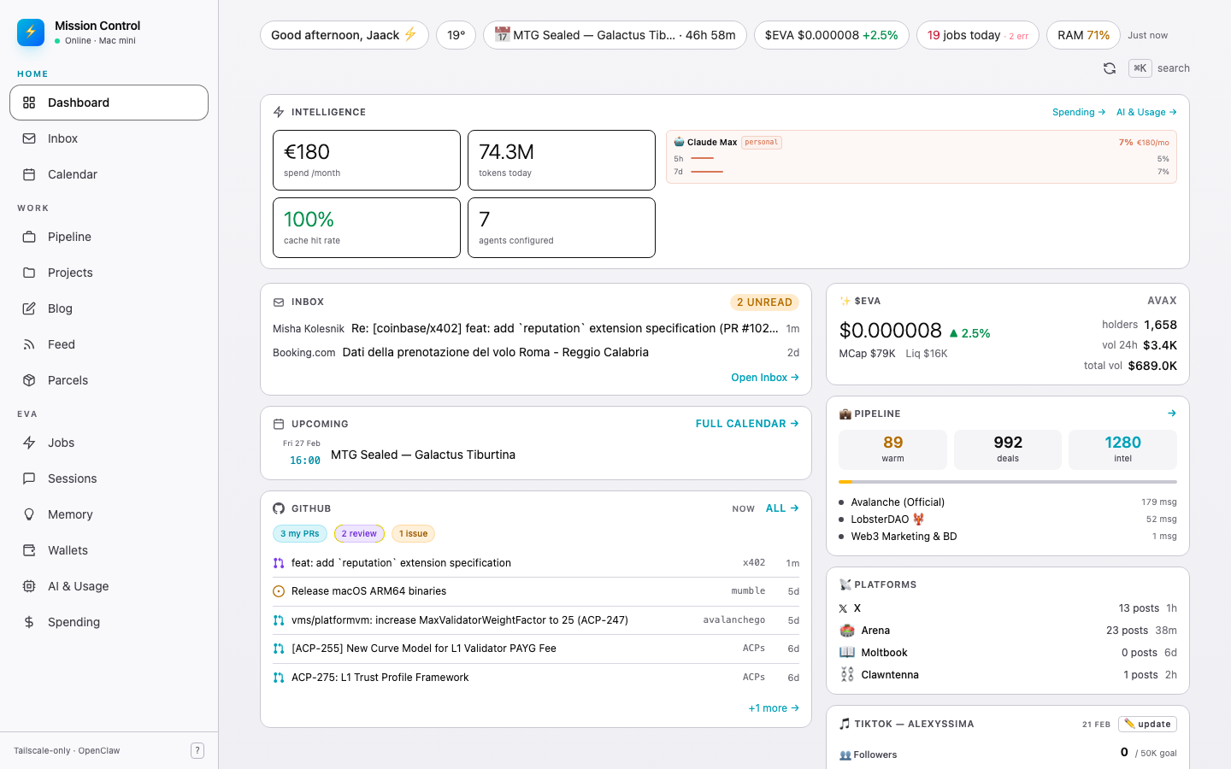The image size is (1231, 769).
Task: Click the PR icon beside the MaxValidatorWeightFactor row
Action: [279, 620]
